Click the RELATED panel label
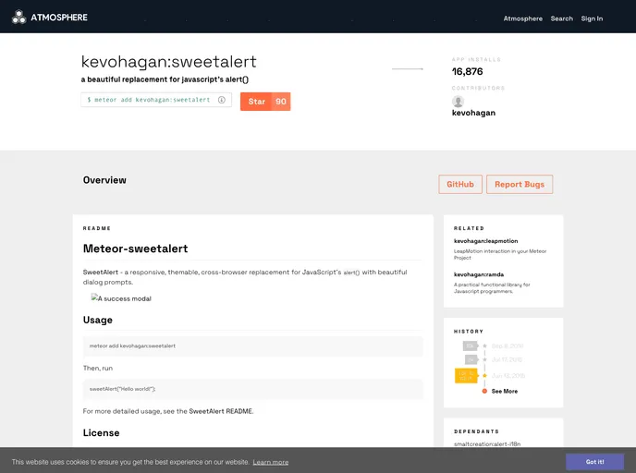The width and height of the screenshot is (636, 473). tap(469, 228)
